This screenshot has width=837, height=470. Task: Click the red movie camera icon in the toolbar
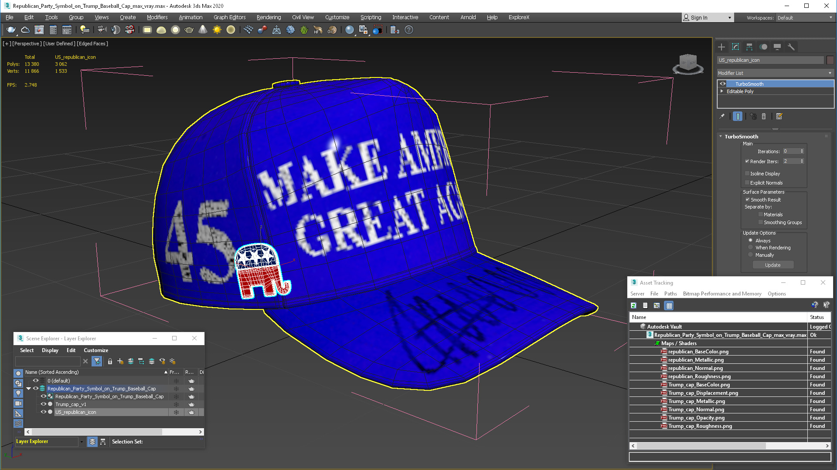click(x=129, y=30)
